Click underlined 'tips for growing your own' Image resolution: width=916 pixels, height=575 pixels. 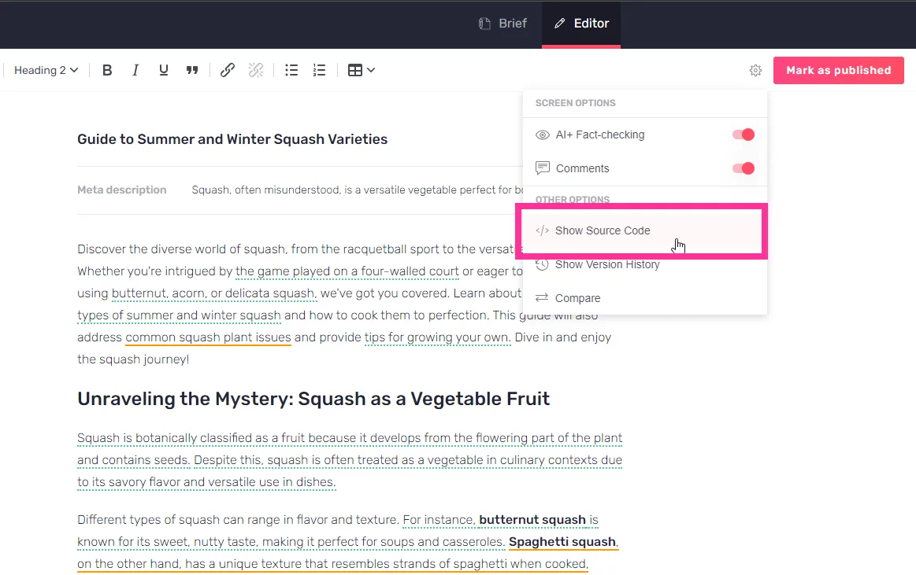pyautogui.click(x=437, y=337)
